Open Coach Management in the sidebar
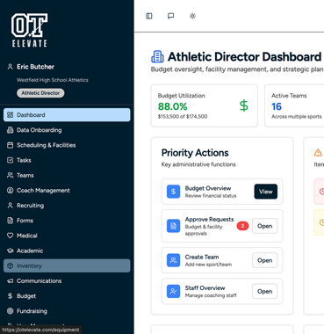 67,191
